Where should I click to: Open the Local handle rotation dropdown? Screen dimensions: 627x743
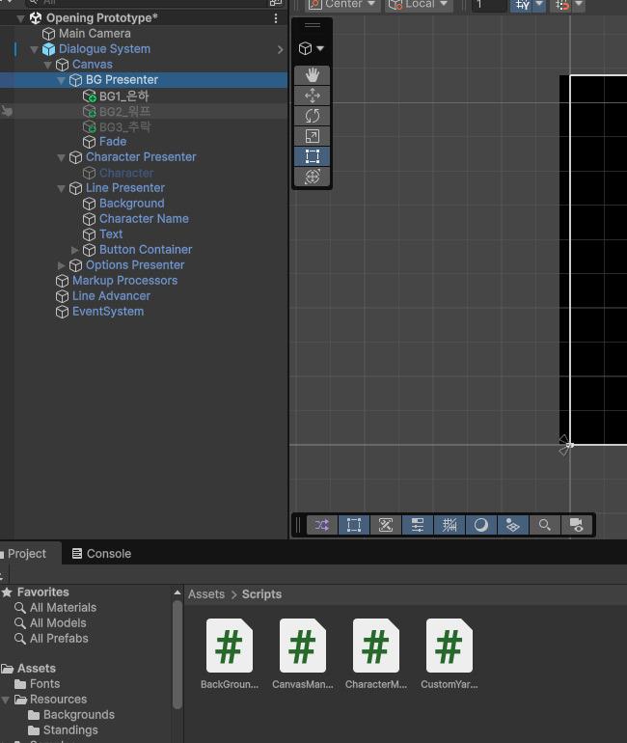tap(419, 5)
